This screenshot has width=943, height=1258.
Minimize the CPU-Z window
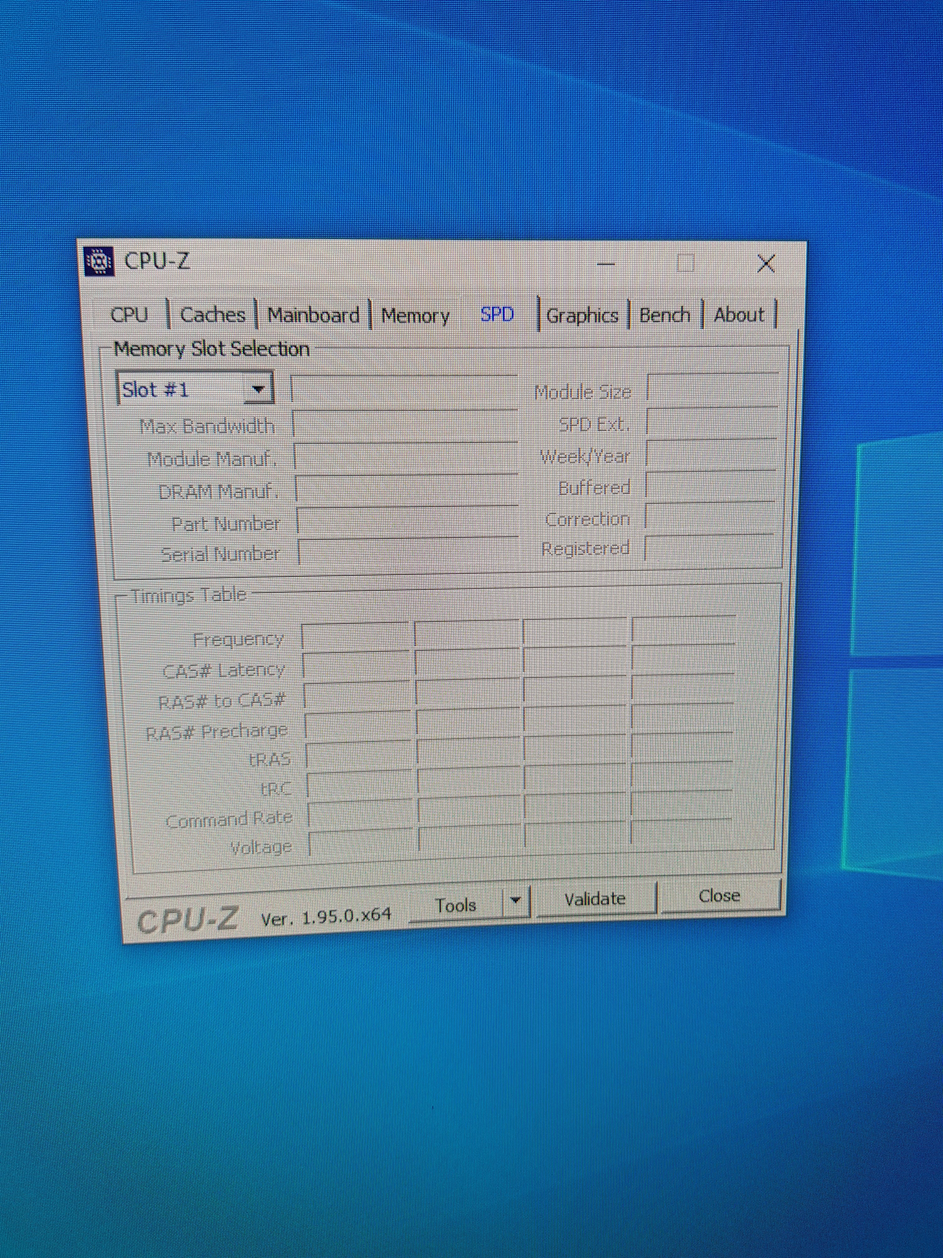pyautogui.click(x=606, y=265)
